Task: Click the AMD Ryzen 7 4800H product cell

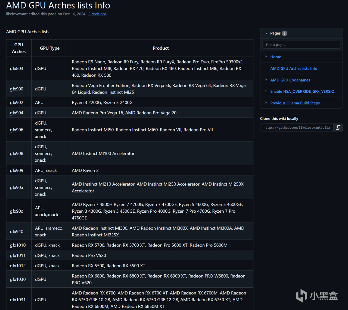Action: coord(161,211)
